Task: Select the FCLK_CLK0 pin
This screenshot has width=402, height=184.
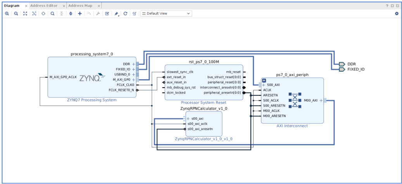Action: pyautogui.click(x=125, y=85)
